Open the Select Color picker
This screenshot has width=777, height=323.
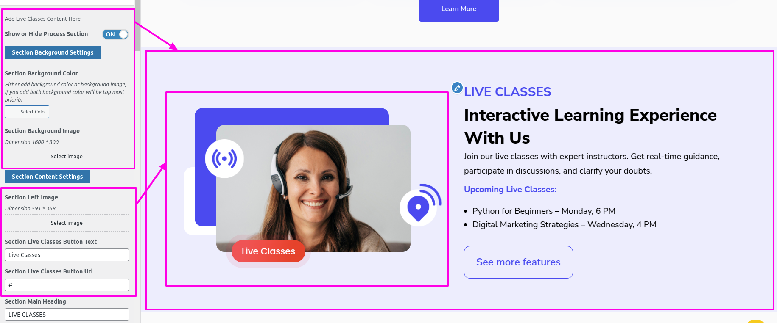click(x=27, y=112)
